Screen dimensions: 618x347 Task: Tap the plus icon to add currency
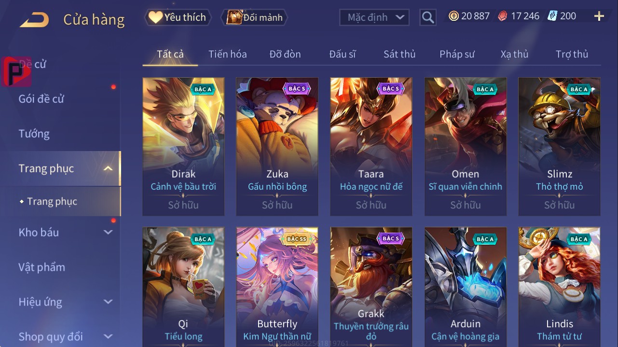pos(599,16)
